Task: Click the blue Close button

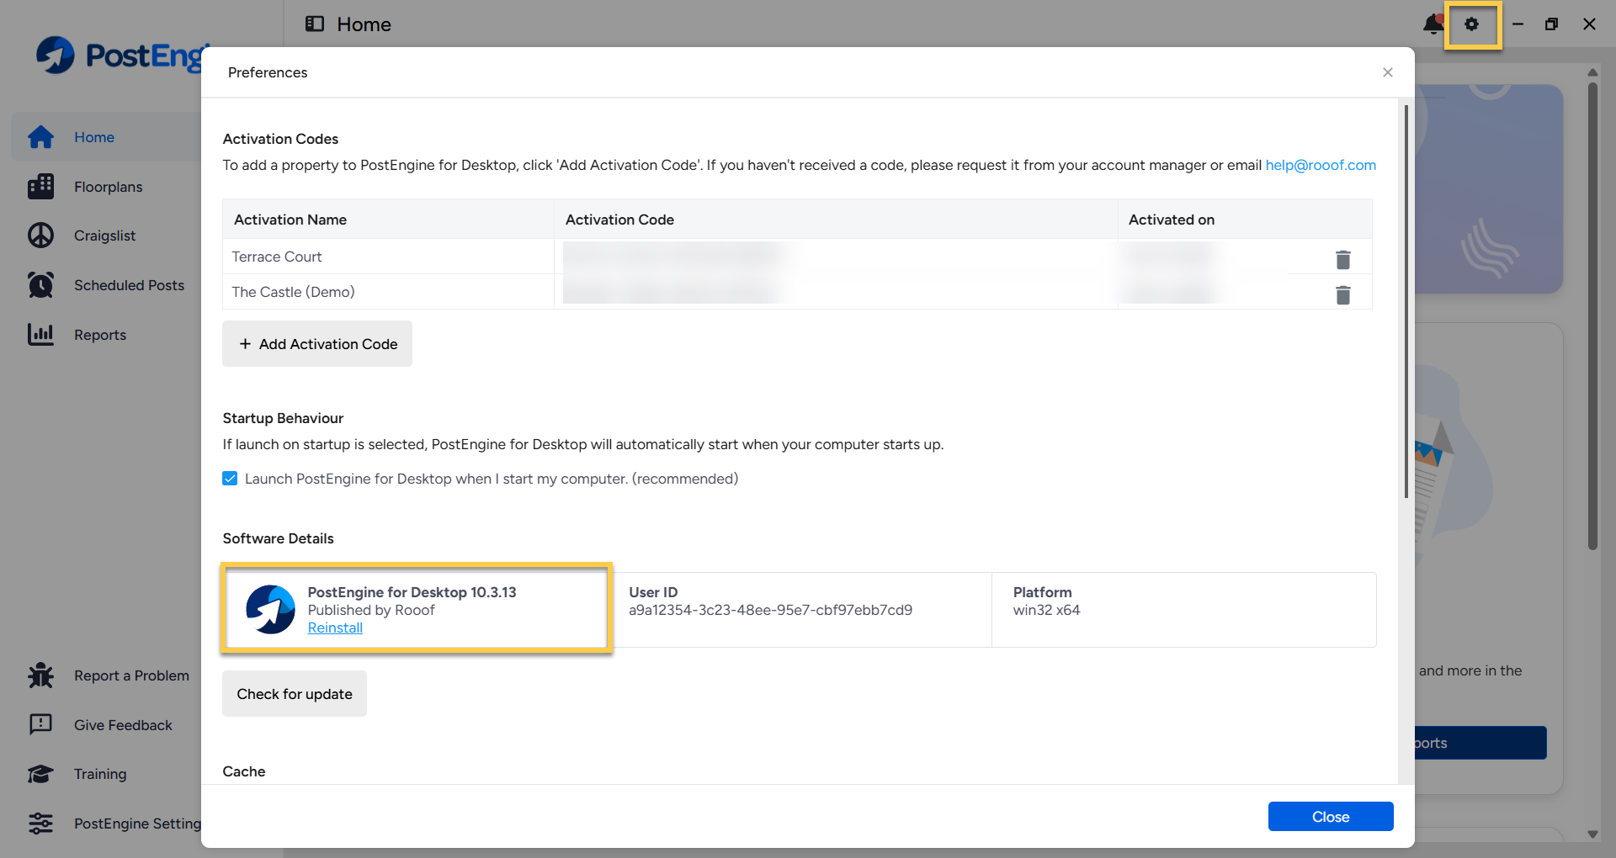Action: [x=1331, y=817]
